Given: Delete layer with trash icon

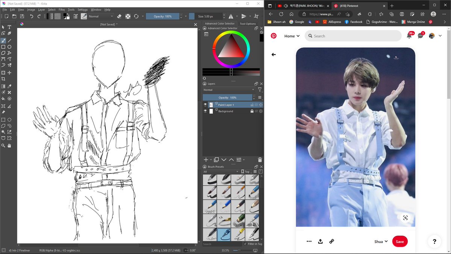Looking at the screenshot, I should click(260, 160).
